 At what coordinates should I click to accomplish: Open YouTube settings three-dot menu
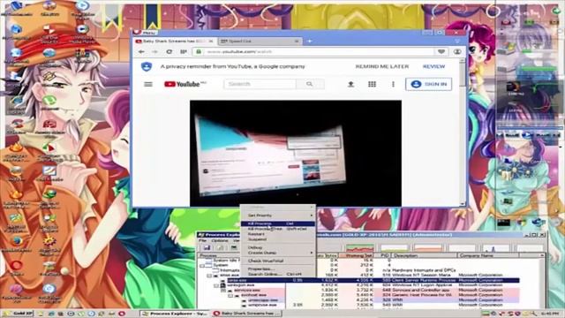tap(393, 84)
